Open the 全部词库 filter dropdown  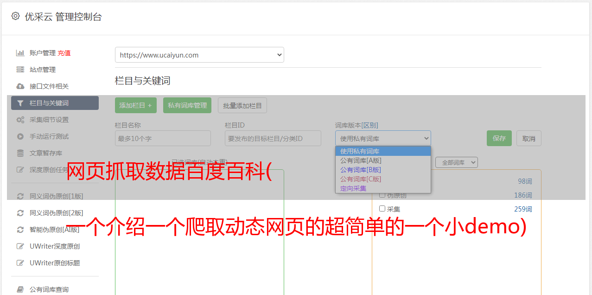click(x=457, y=162)
